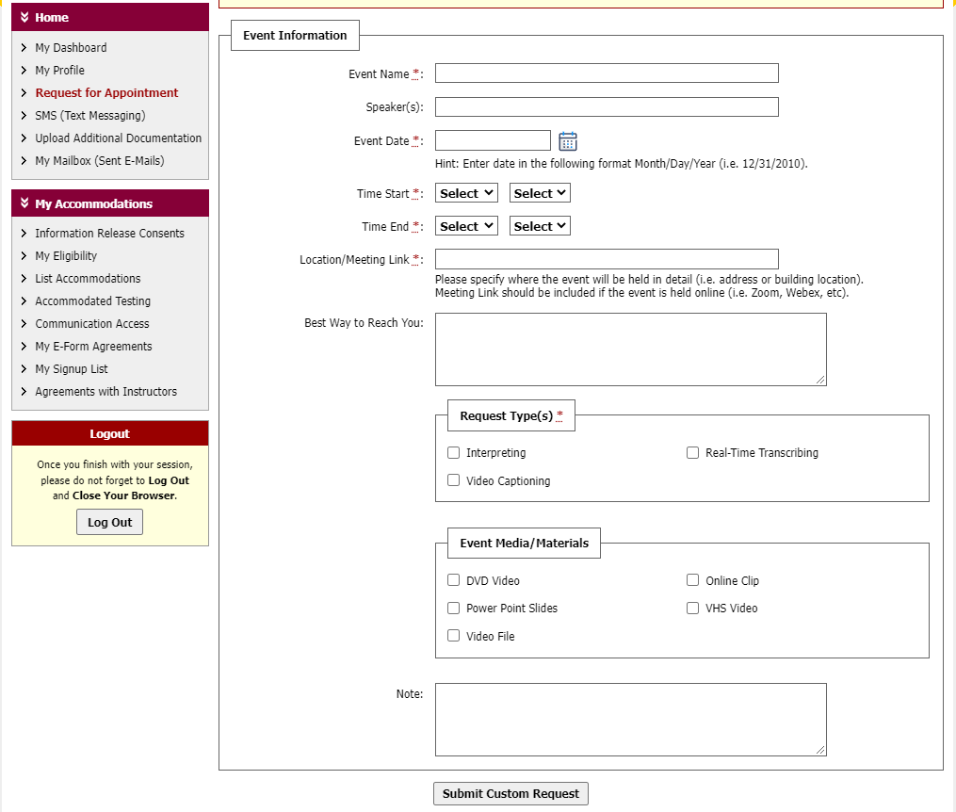
Task: Go to My Dashboard in sidebar
Action: tap(71, 48)
